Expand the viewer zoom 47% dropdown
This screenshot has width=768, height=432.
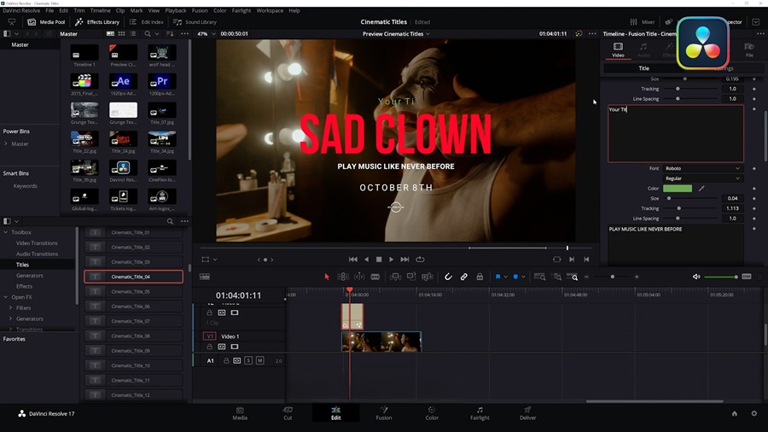coord(205,34)
